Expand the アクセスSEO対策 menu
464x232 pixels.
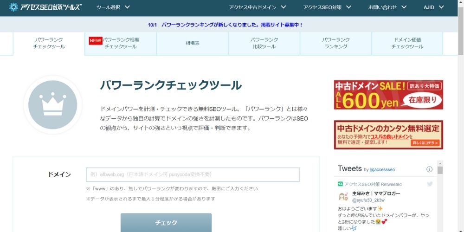click(327, 7)
